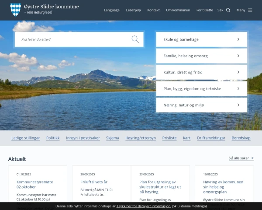Open the Language menu item
262x210 pixels.
point(111,10)
